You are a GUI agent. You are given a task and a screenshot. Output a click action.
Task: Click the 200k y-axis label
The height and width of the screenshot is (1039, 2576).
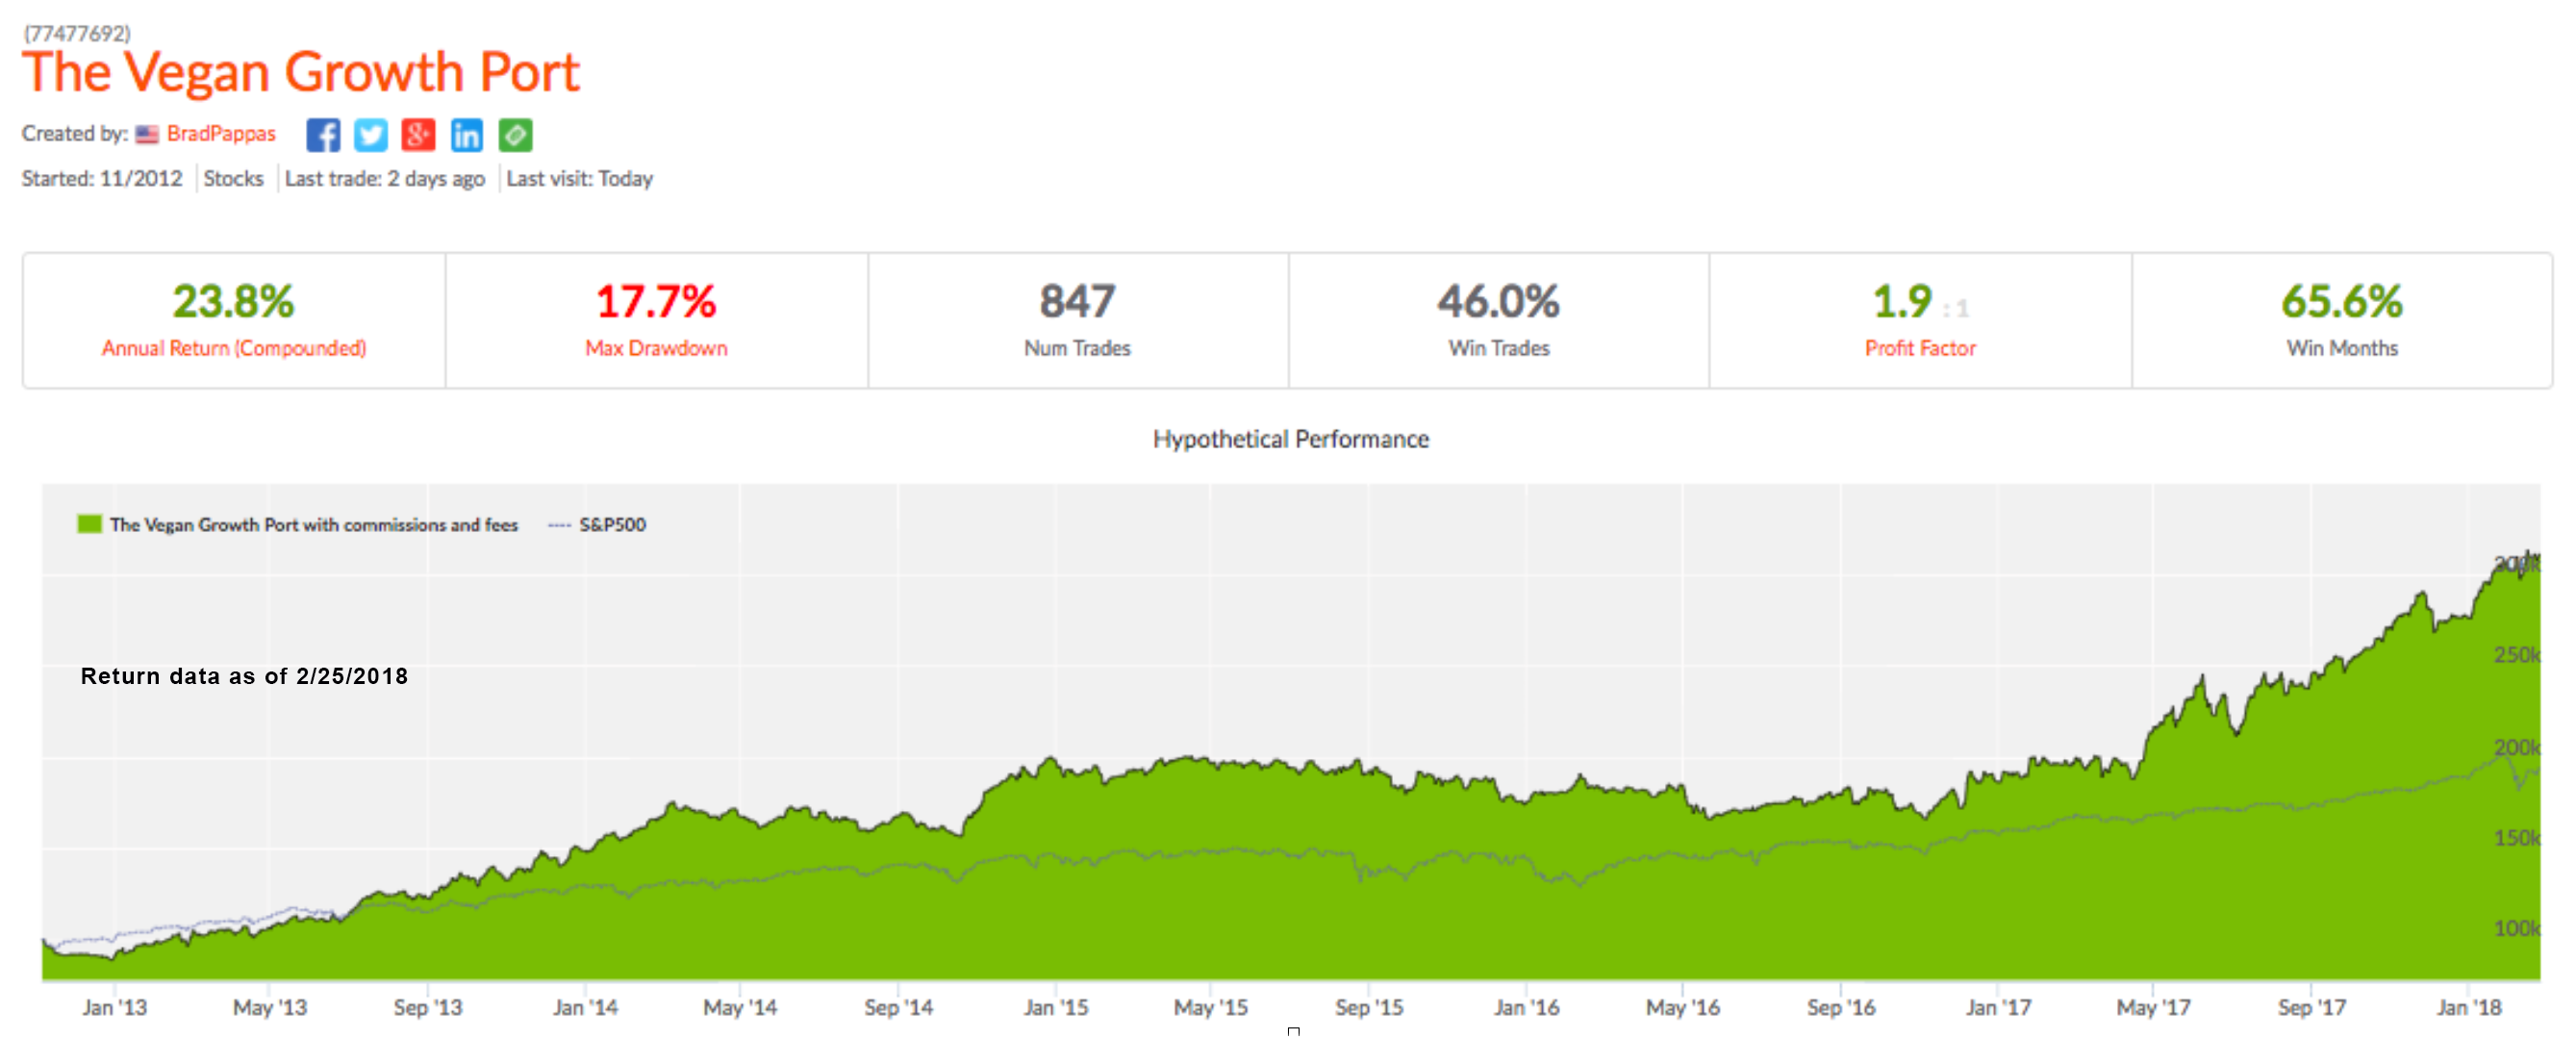coord(2516,748)
